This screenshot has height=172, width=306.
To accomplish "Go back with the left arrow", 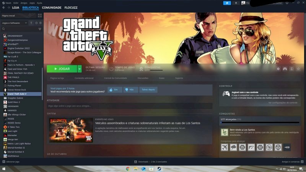I will 4,8.
